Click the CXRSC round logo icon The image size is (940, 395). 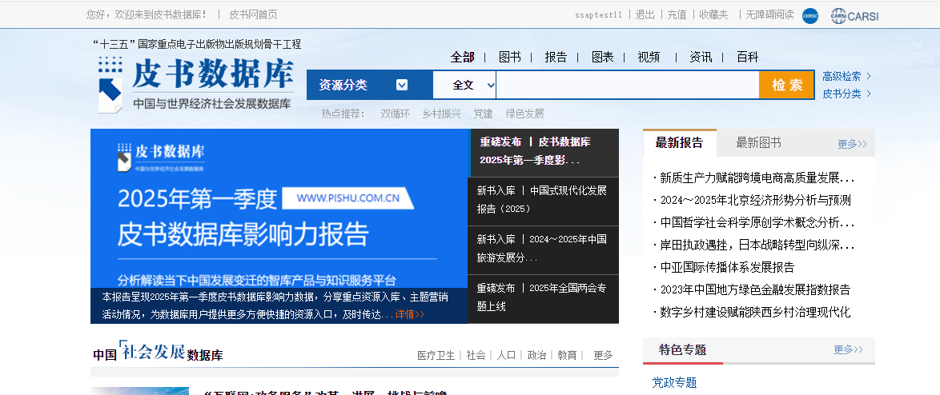(x=810, y=15)
